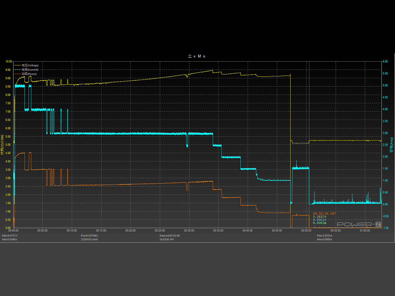Viewport: 395px width, 296px height.
Task: Click the 19.6358 Wh energy value
Action: 167,239
